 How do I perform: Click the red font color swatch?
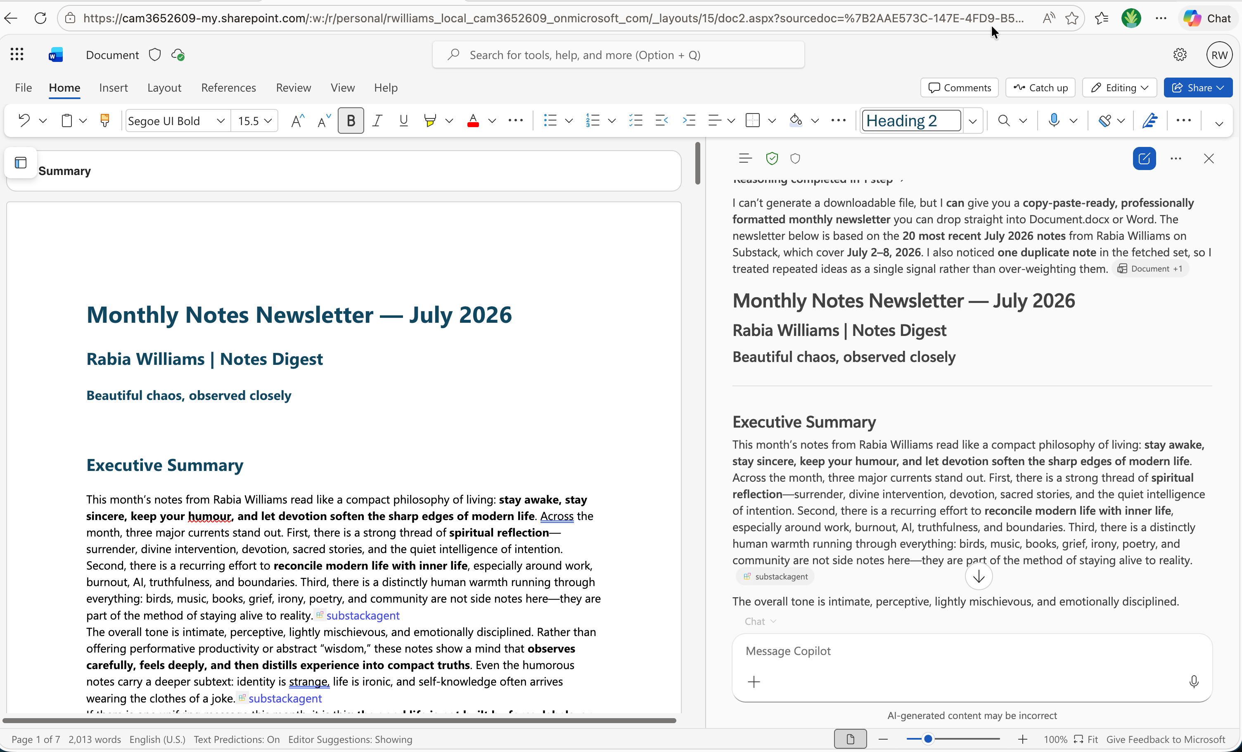pyautogui.click(x=473, y=121)
